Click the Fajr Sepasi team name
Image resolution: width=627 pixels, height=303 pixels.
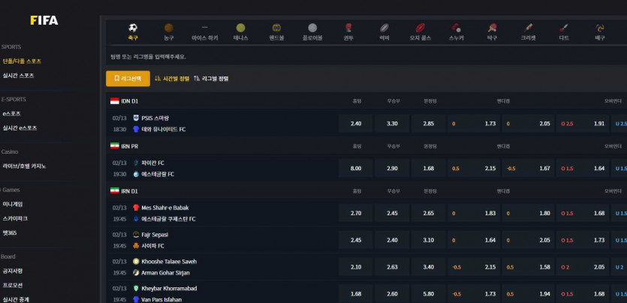[x=155, y=235]
